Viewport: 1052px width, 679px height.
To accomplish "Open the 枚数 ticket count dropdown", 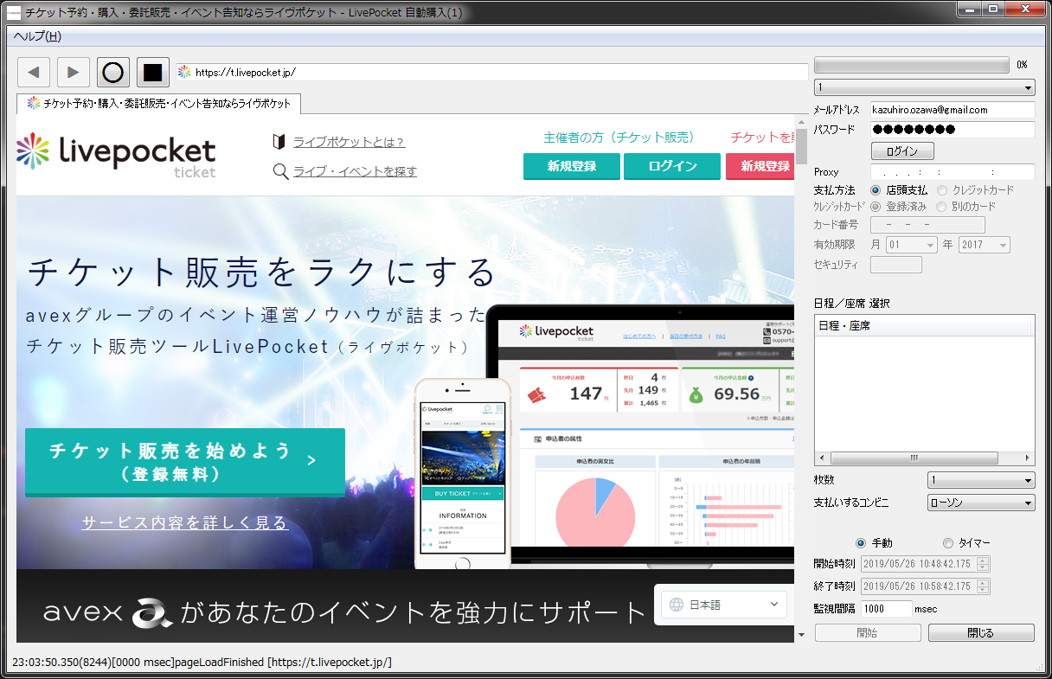I will coord(981,480).
